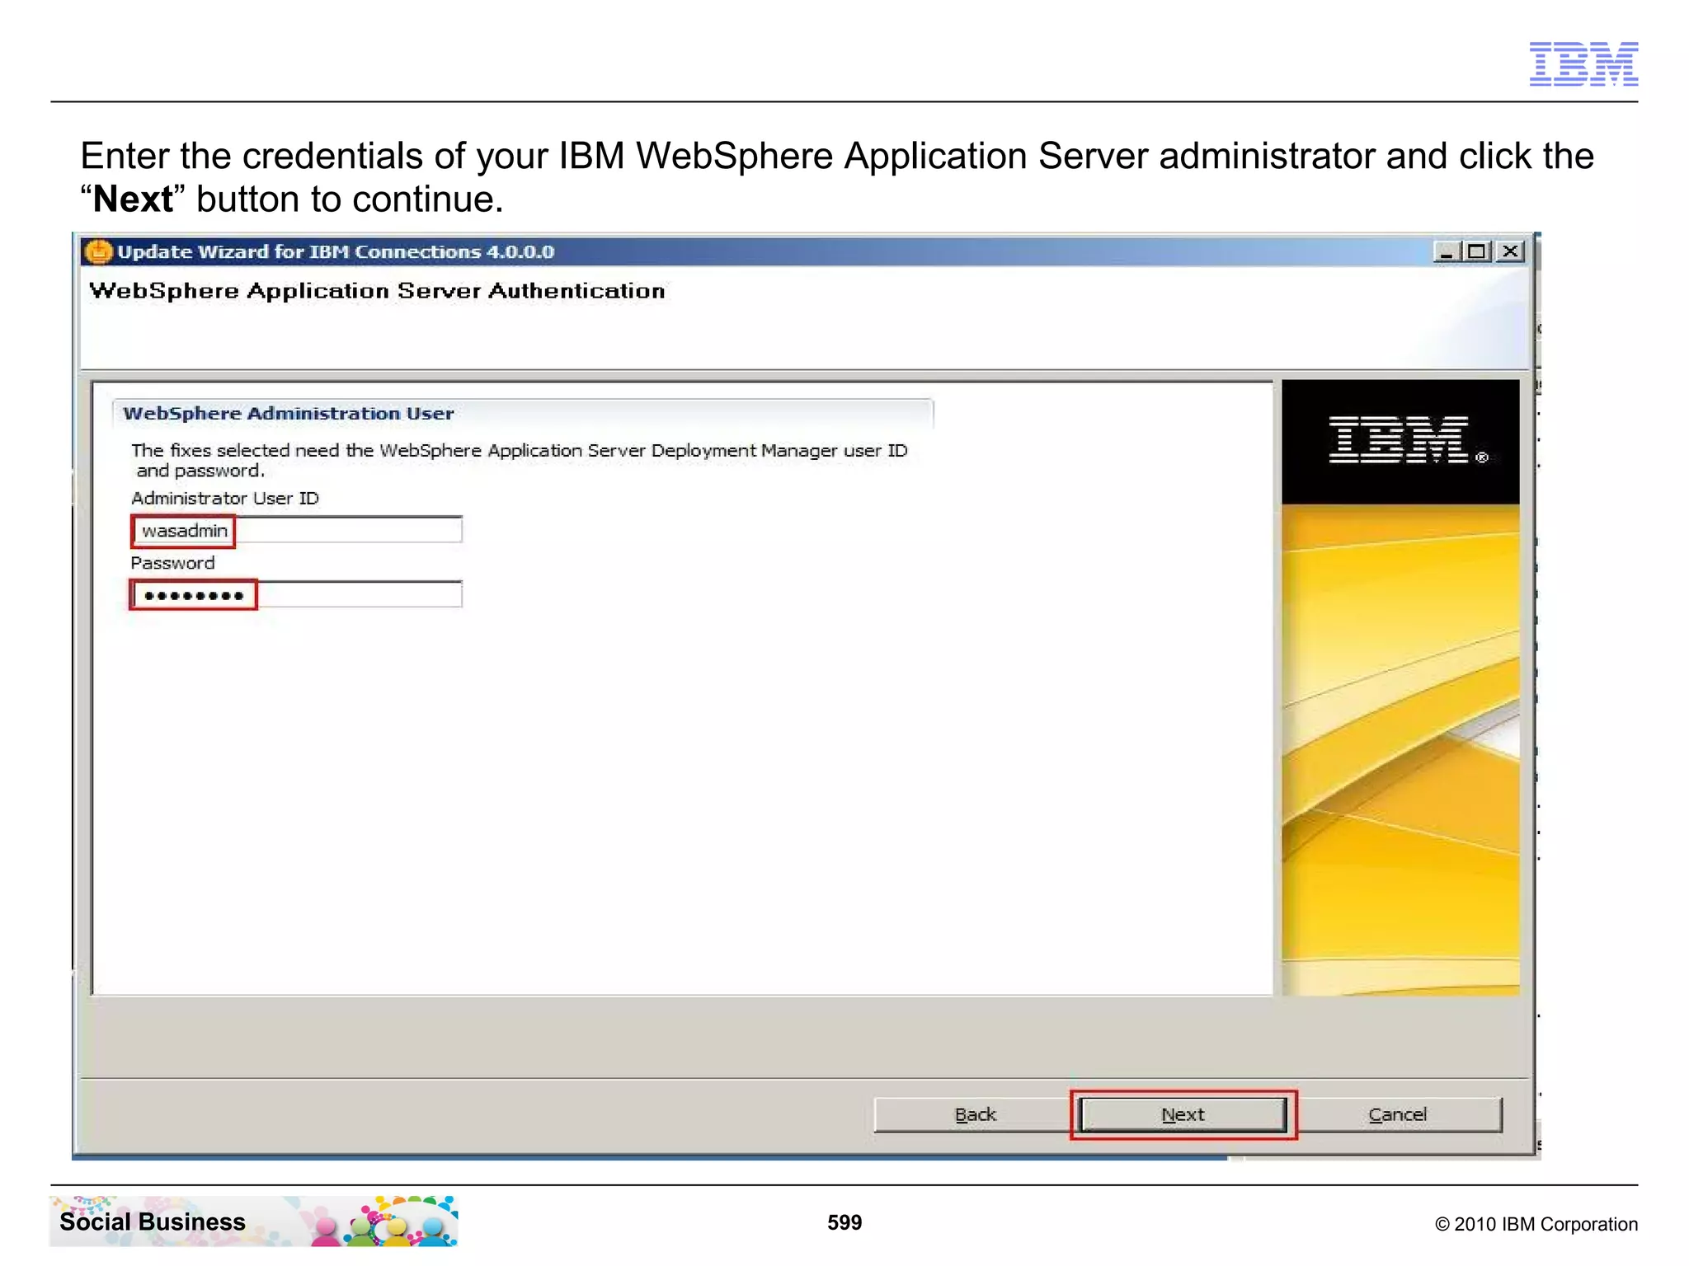Go back with the Back button

tap(976, 1114)
